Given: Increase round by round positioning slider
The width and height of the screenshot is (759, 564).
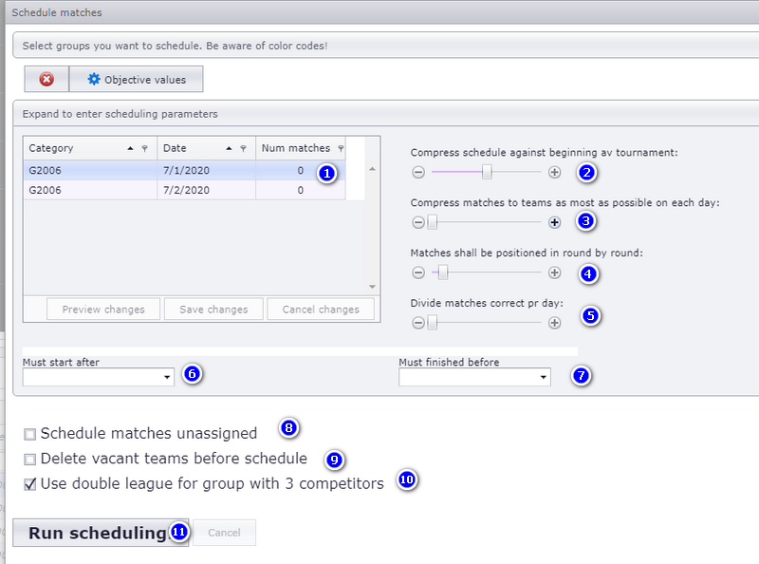Looking at the screenshot, I should point(555,273).
